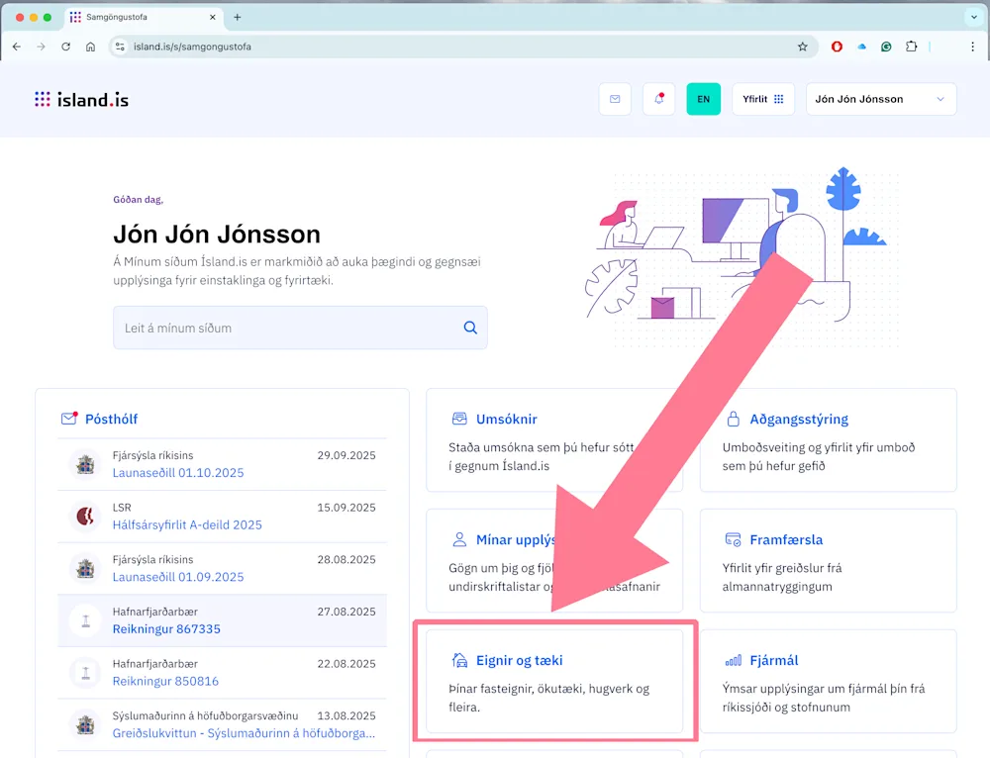Open Reikningur 850816 message
Screen dimensions: 990x758
point(165,681)
